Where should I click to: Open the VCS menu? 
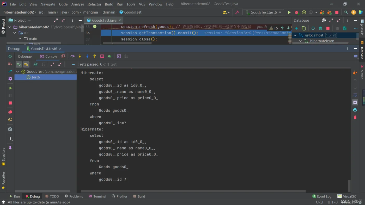tap(142, 4)
